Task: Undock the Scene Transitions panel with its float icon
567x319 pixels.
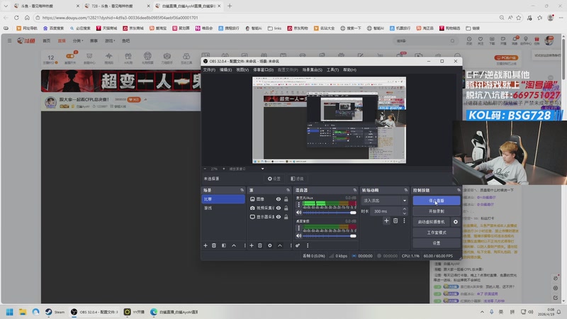Action: 405,190
